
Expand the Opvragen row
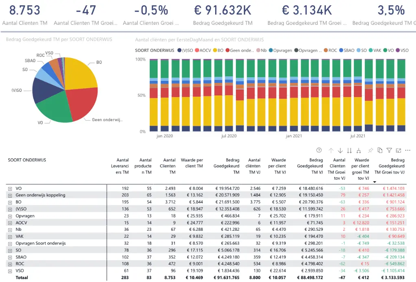click(10, 216)
